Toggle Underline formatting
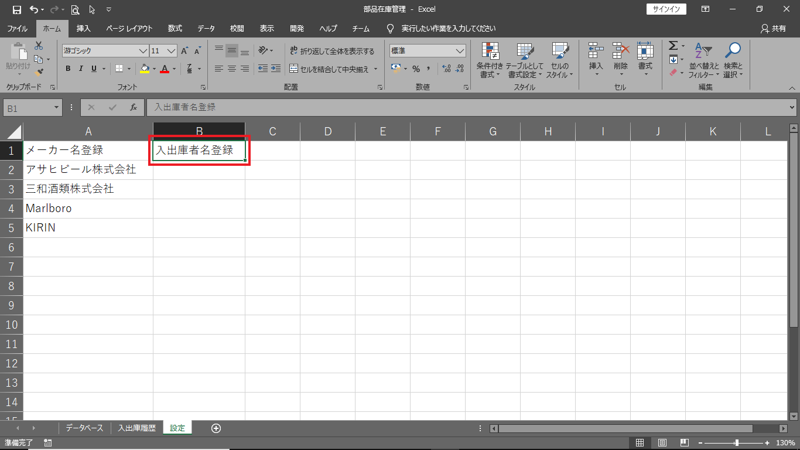The height and width of the screenshot is (450, 800). 94,69
